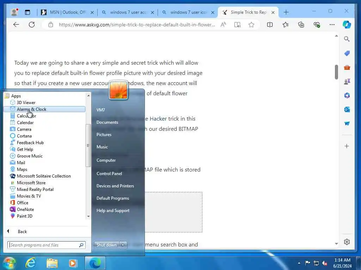
Task: Open Edge Settings and more menu
Action: coord(332,25)
